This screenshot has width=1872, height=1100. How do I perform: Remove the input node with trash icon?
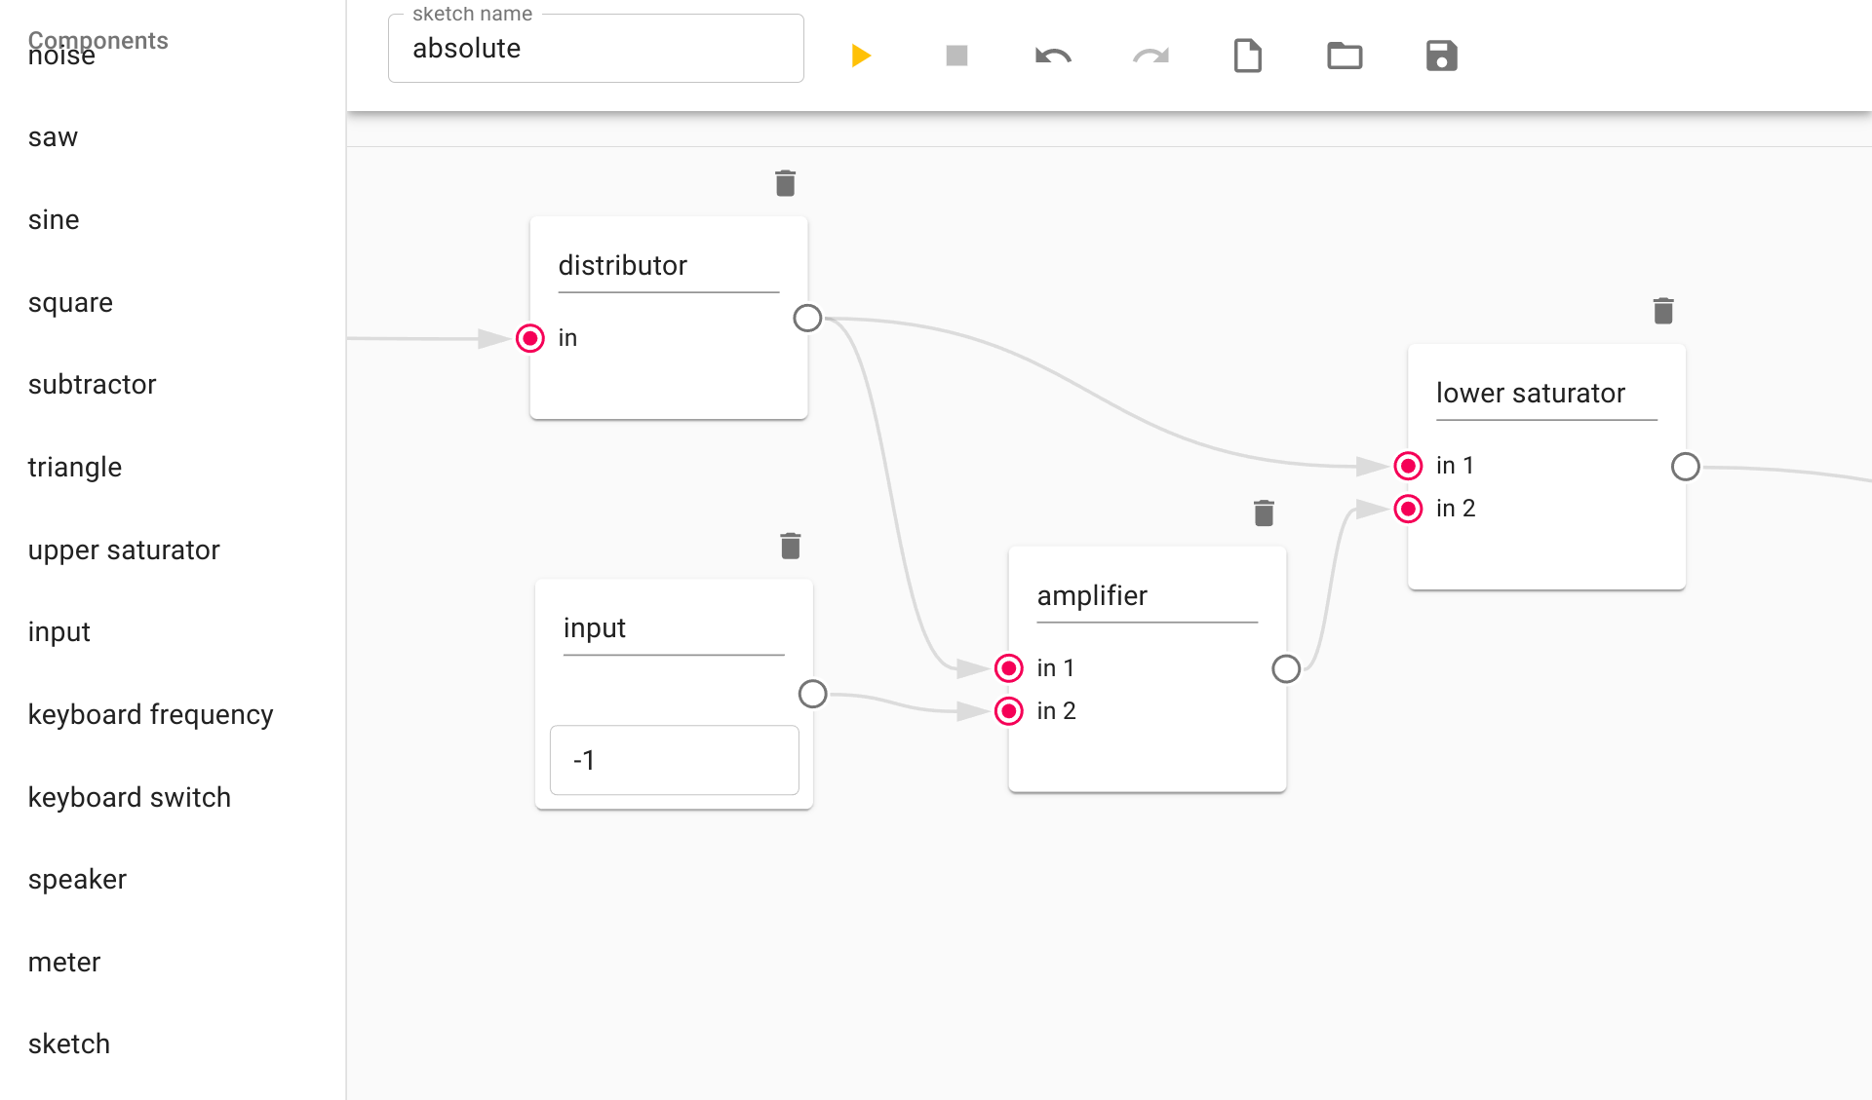click(791, 546)
